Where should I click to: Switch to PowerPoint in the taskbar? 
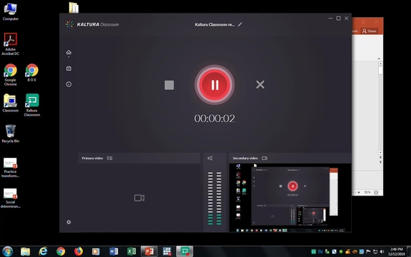pos(149,251)
